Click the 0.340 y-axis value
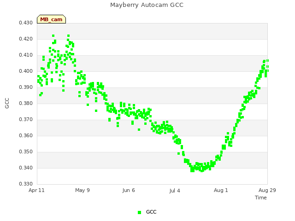This screenshot has width=295, height=221. coord(26,168)
